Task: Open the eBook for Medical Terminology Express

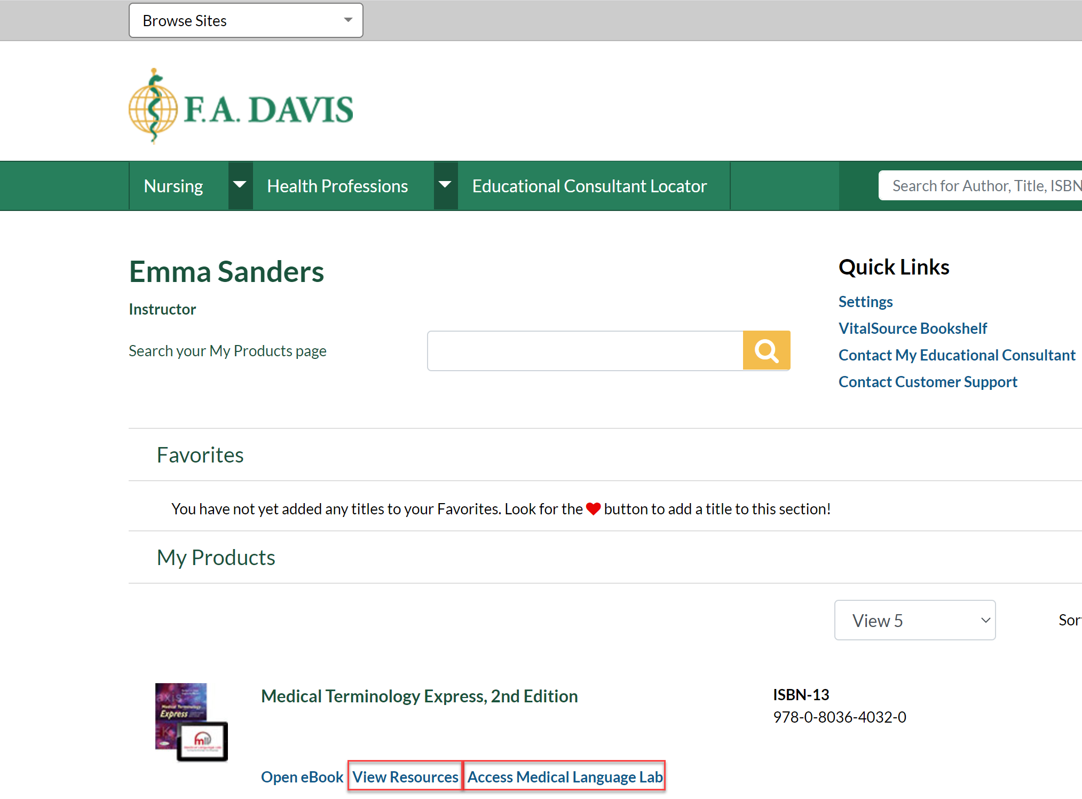Action: pyautogui.click(x=302, y=777)
